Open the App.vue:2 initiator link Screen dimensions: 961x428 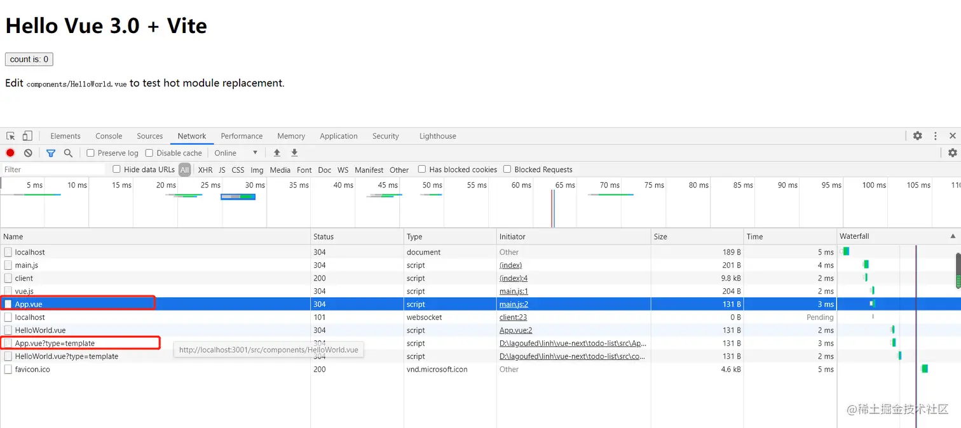515,330
